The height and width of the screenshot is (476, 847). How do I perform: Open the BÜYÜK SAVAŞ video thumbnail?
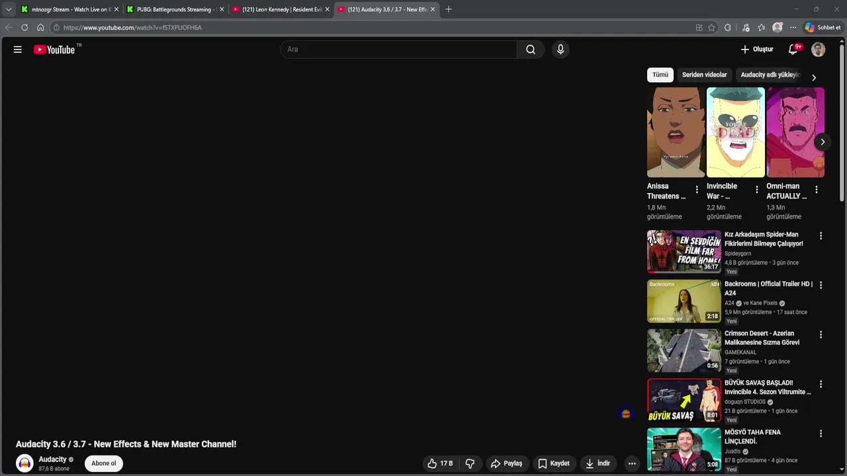[x=684, y=400]
